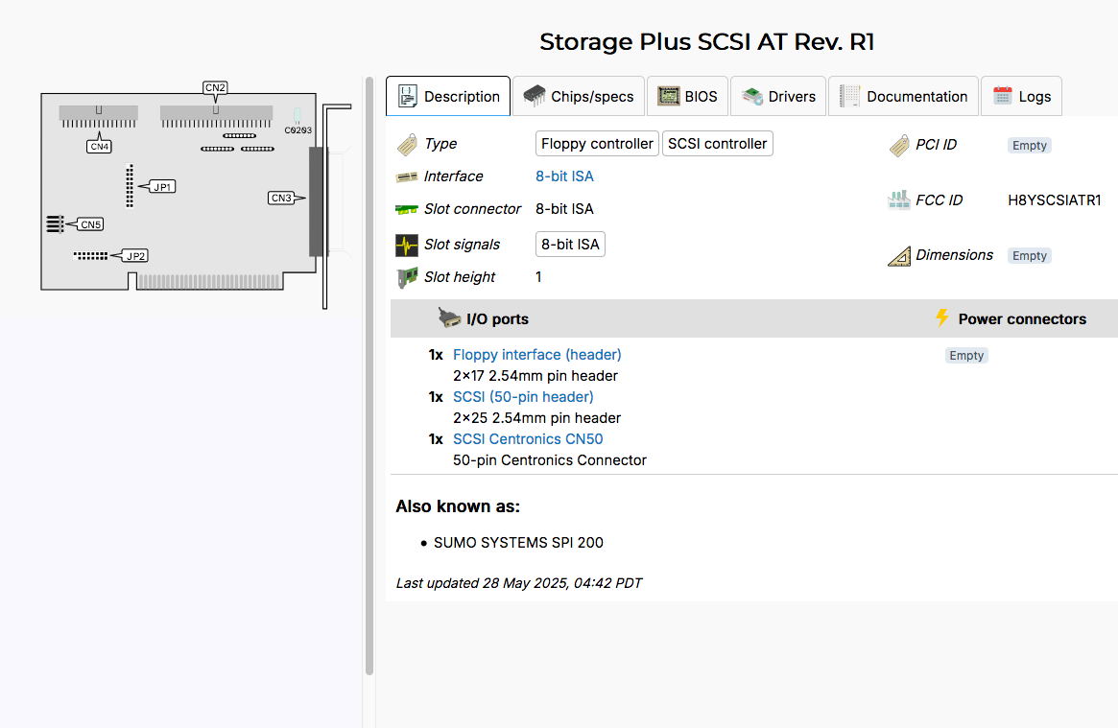Image resolution: width=1118 pixels, height=728 pixels.
Task: Open the 8-bit ISA interface link
Action: point(564,176)
